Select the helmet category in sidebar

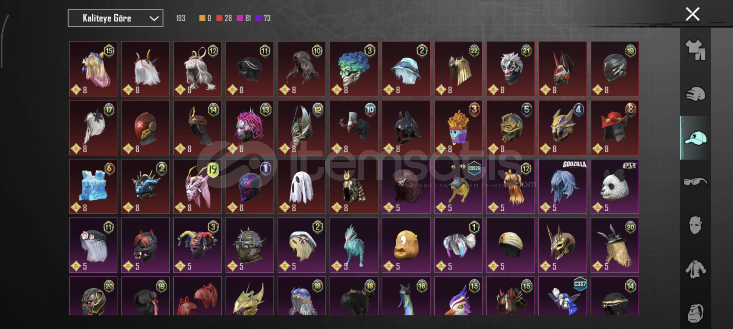coord(695,94)
